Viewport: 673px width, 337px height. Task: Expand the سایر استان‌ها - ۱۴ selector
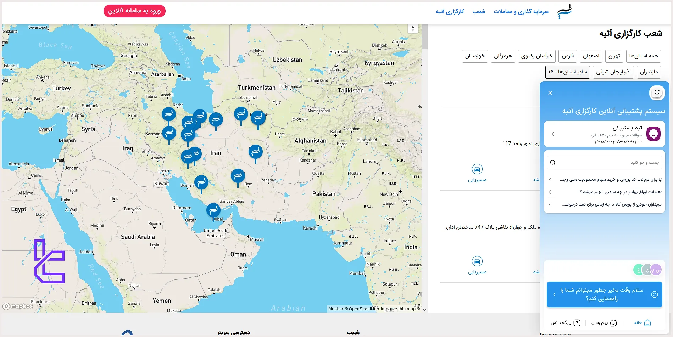[x=567, y=72]
